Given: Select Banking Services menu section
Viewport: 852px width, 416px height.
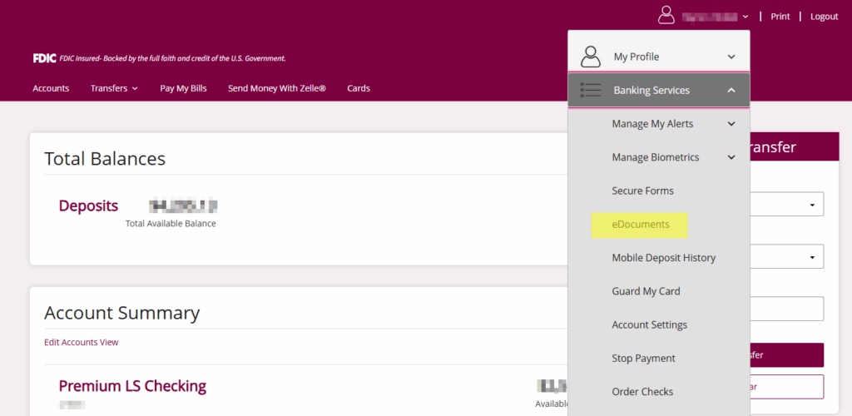Looking at the screenshot, I should click(x=659, y=90).
